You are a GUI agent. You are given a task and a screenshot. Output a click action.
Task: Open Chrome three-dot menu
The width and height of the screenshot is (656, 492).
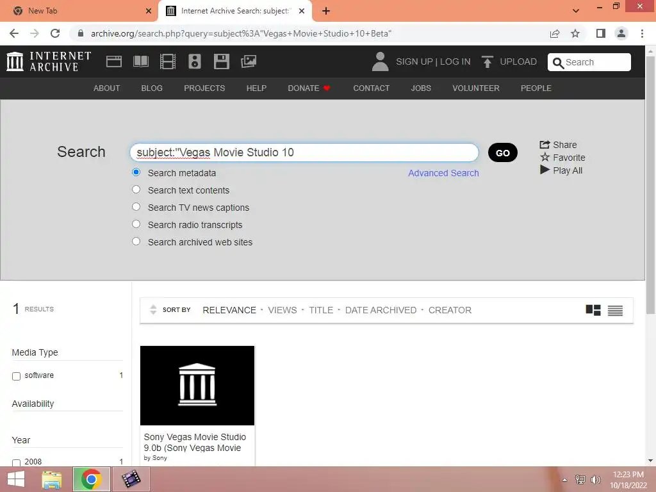click(642, 33)
